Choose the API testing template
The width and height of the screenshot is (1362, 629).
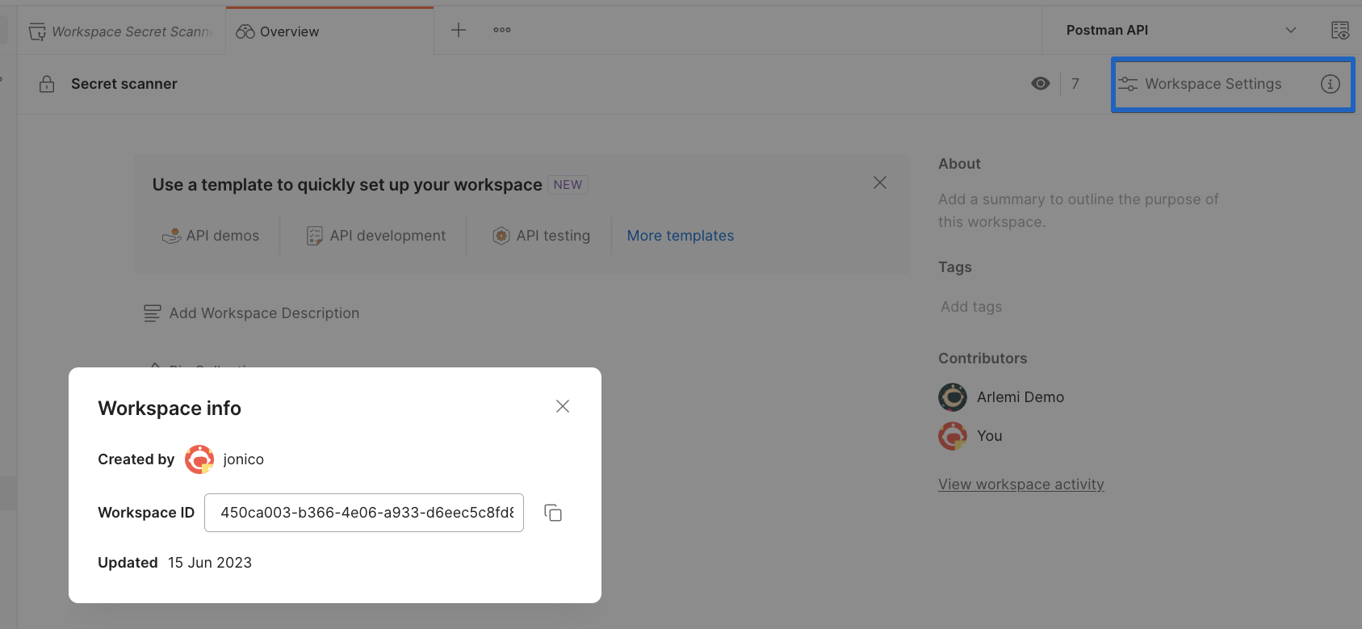coord(542,236)
